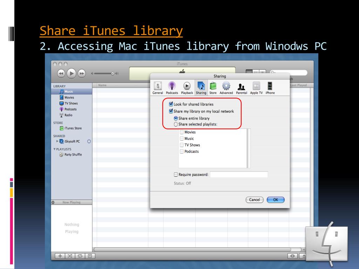Check TV Shows in shared playlists list
The image size is (359, 269).
[x=182, y=145]
